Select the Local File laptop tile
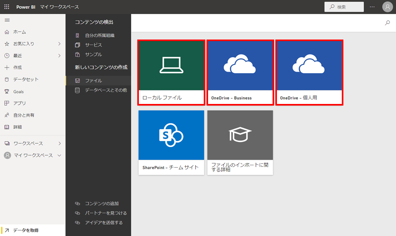Viewport: 396px width, 236px height. pos(171,72)
